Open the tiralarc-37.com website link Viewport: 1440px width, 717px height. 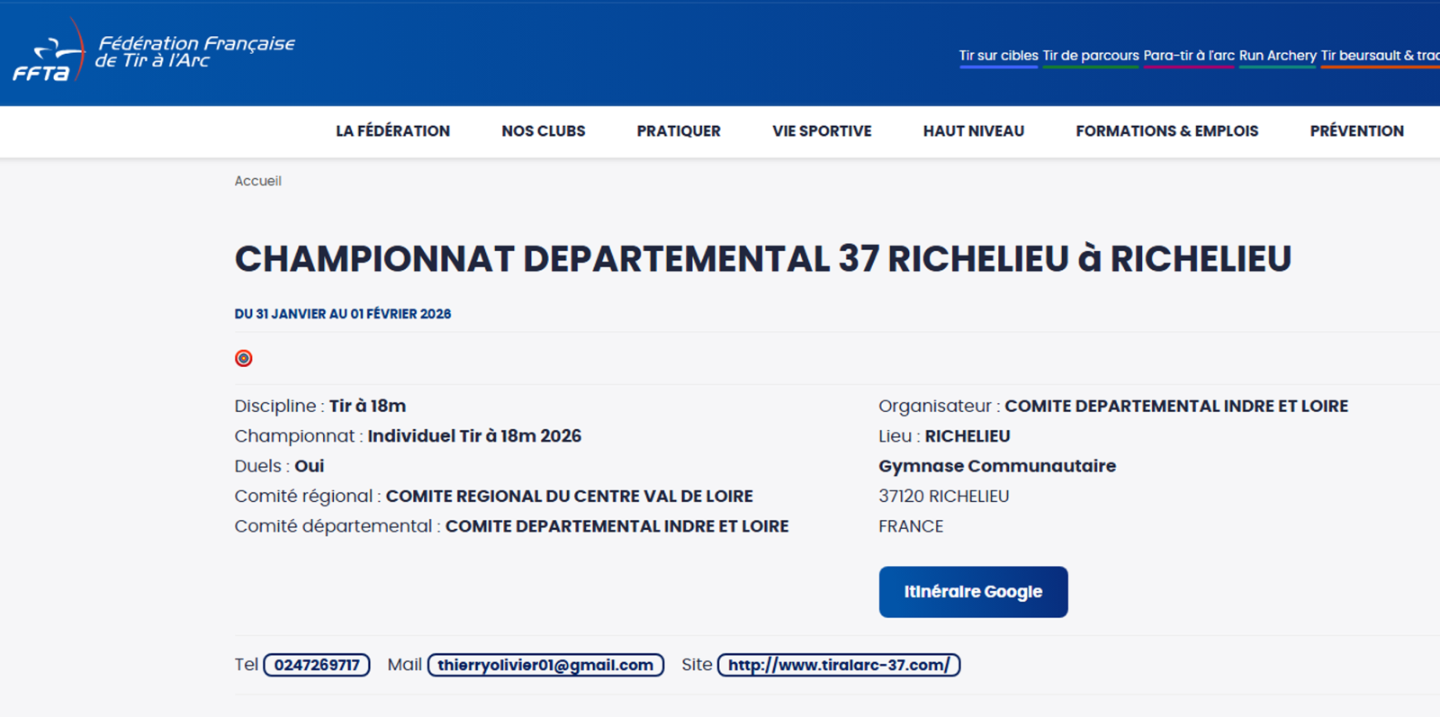click(x=838, y=665)
